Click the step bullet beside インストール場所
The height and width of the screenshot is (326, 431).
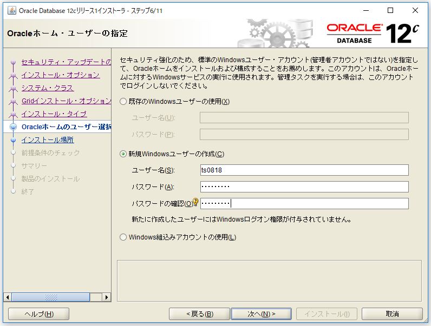13,140
